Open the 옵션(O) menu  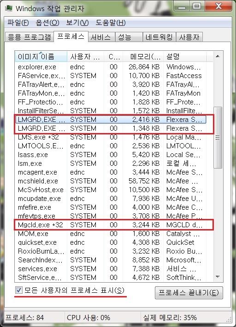(x=47, y=23)
